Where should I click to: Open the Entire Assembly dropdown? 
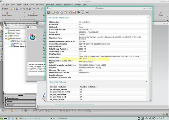[34, 19]
